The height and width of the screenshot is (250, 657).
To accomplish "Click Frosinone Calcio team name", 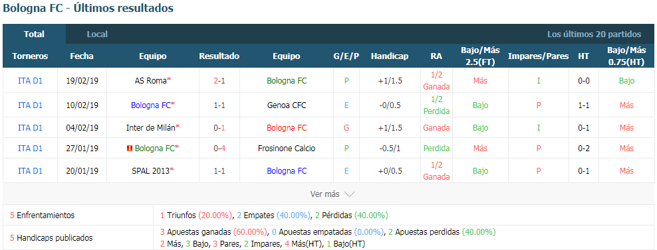I will point(287,149).
